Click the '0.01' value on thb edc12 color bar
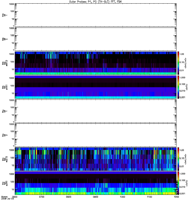Screen dimensions: 191x204 182,71
